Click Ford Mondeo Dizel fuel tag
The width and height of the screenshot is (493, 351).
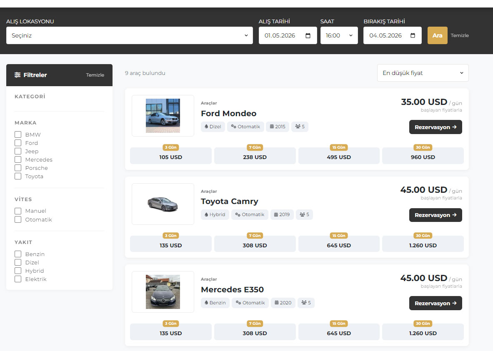pyautogui.click(x=213, y=127)
